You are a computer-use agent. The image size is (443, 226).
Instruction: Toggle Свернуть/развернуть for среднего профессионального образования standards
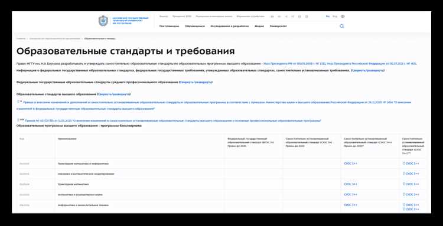(196, 82)
